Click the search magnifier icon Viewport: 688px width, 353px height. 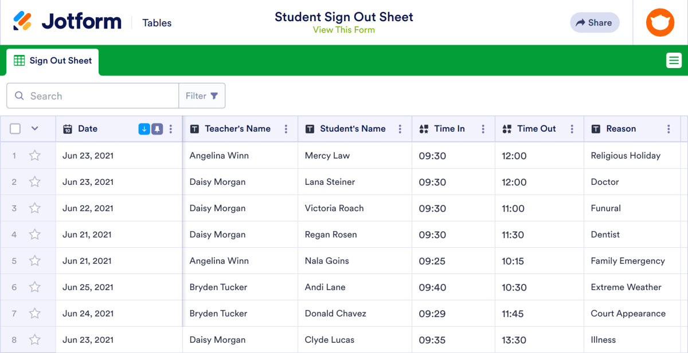click(x=19, y=96)
